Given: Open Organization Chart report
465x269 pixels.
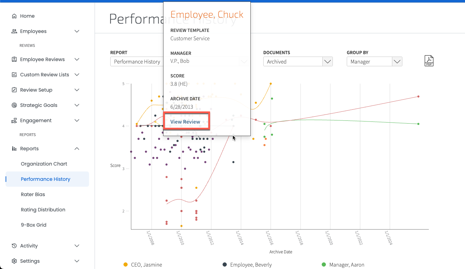Looking at the screenshot, I should tap(44, 164).
